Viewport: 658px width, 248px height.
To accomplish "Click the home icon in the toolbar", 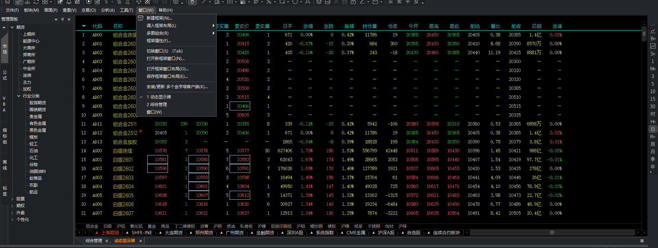I will [8, 2].
